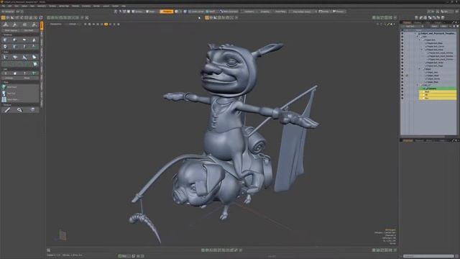This screenshot has width=460, height=259.
Task: Click the orange highlighted icon in viewport header
Action: [x=106, y=24]
